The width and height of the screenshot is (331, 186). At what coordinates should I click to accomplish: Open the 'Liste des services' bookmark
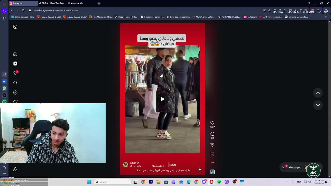click(x=178, y=17)
